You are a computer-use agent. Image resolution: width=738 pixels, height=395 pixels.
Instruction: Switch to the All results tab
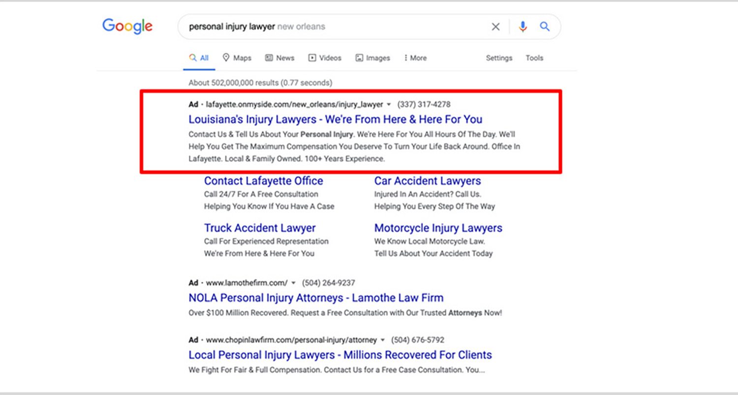(x=199, y=58)
